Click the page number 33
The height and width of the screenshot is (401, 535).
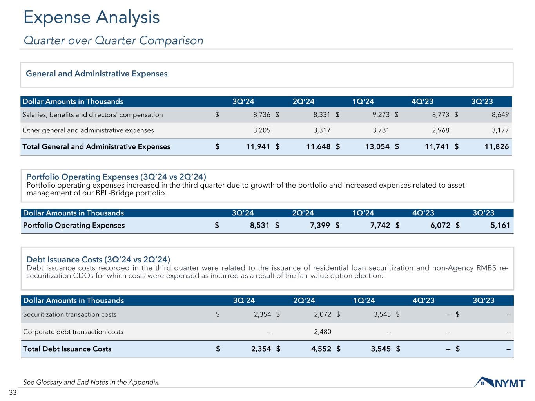[13, 393]
